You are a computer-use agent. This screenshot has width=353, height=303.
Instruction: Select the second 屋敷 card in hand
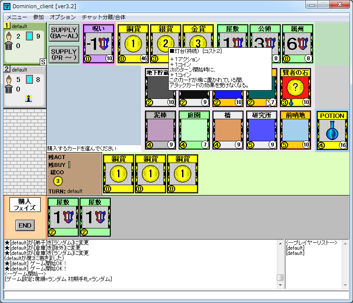click(95, 217)
